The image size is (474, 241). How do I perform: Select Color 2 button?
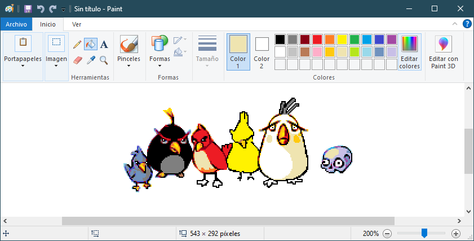[x=262, y=52]
